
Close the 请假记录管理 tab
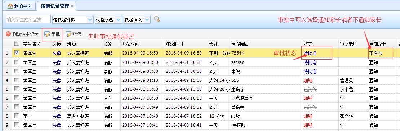pos(72,6)
